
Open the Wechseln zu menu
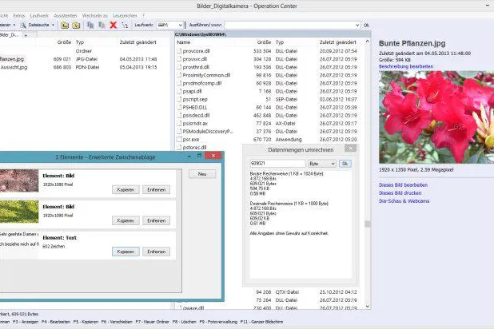coord(94,15)
